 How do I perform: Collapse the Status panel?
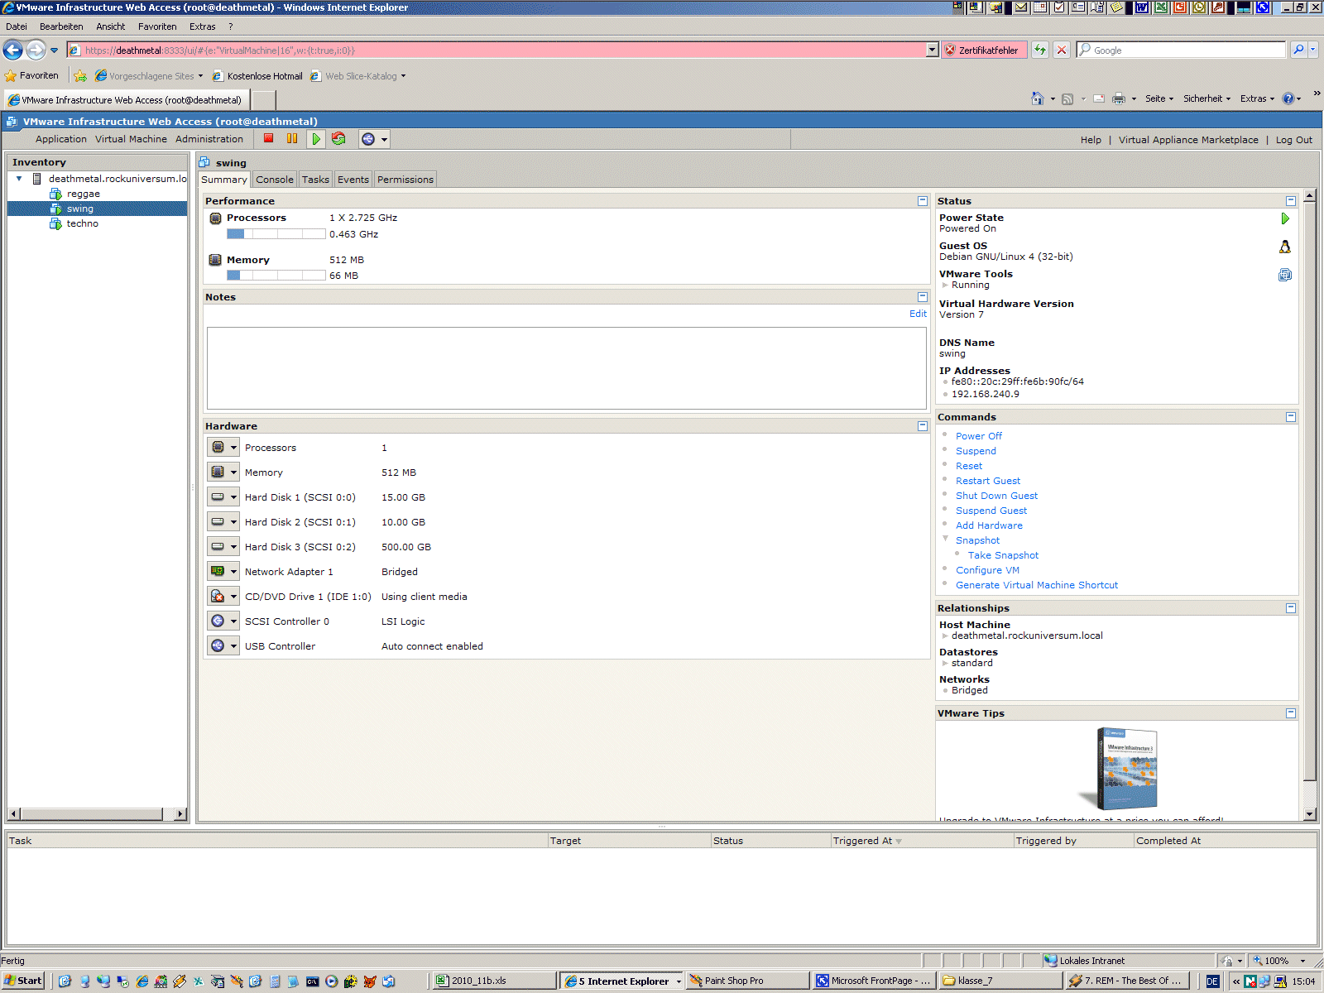[x=1291, y=201]
